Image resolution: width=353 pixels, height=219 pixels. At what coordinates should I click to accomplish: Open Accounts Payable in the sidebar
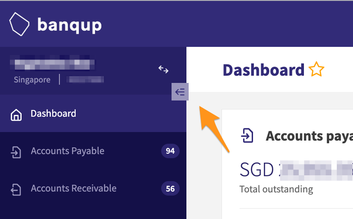pos(93,151)
